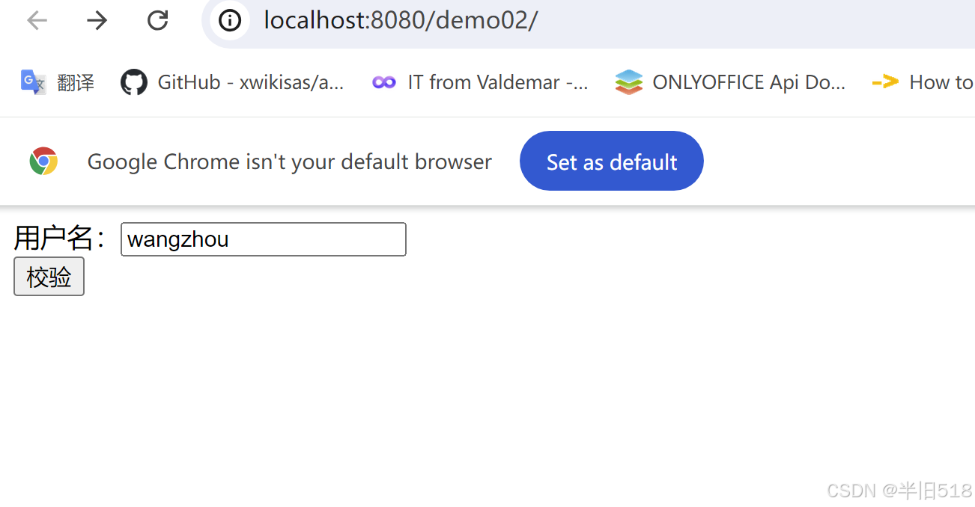
Task: Focus the 用户名 field containing wangzhou
Action: coord(264,239)
